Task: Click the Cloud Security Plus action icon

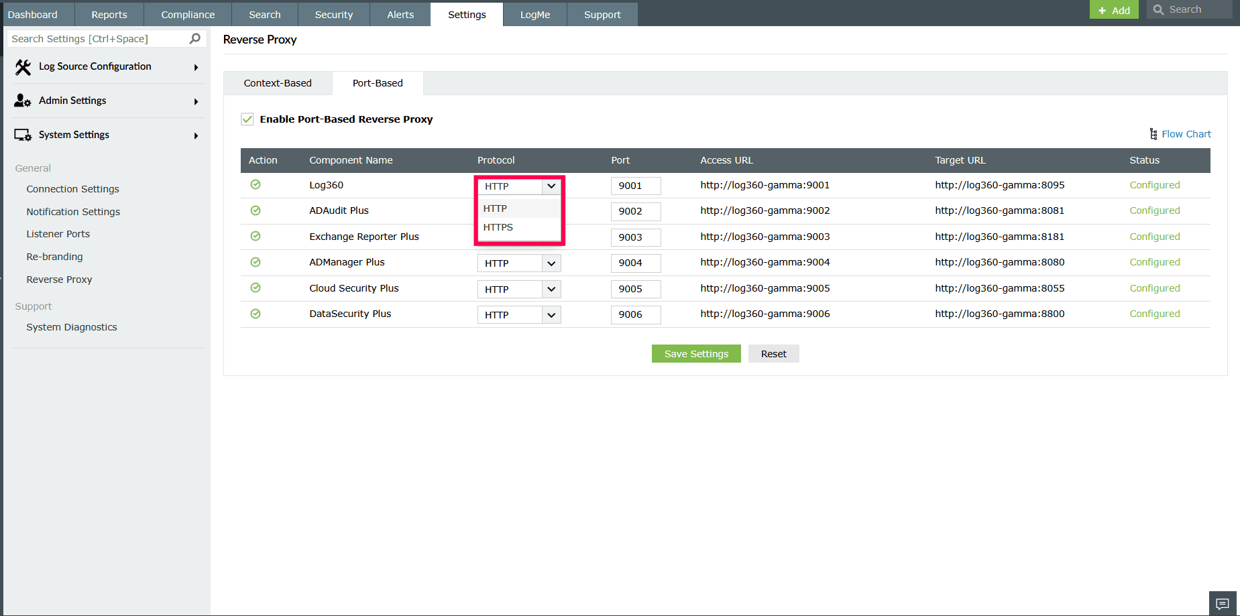Action: pos(256,288)
